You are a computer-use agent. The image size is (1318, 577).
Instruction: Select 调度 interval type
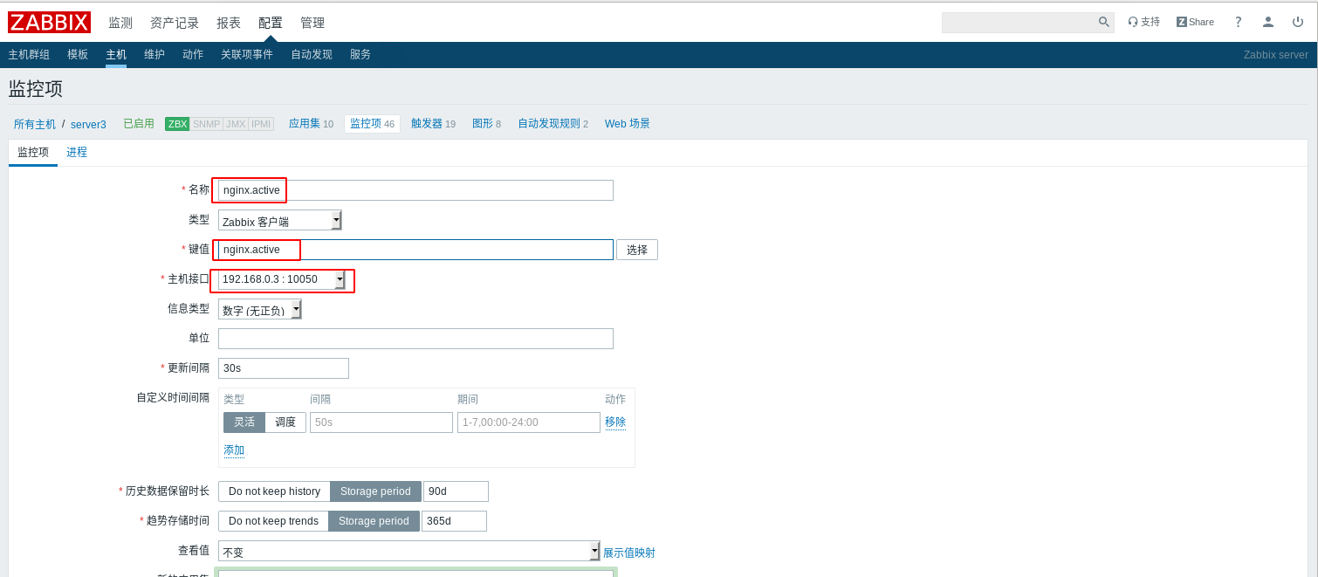(285, 422)
